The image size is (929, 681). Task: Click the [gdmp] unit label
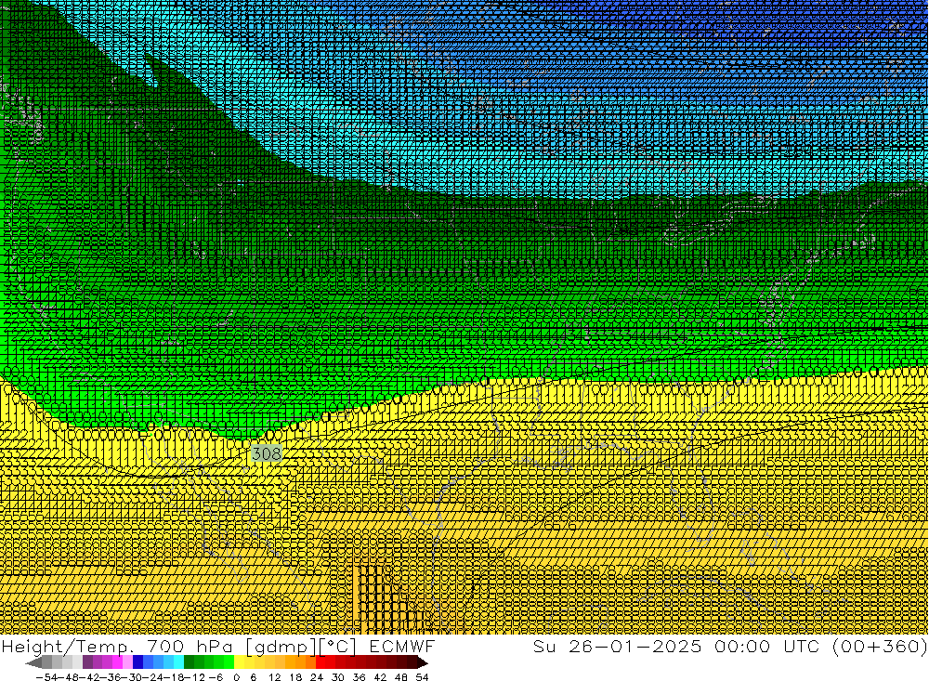pos(281,646)
